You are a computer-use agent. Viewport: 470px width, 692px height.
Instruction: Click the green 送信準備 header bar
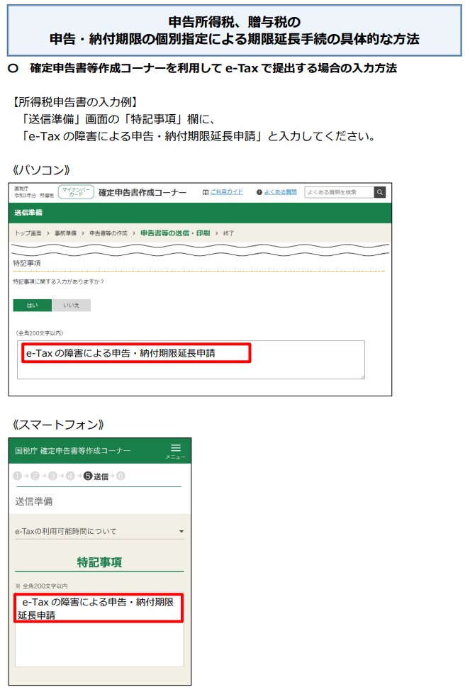200,213
